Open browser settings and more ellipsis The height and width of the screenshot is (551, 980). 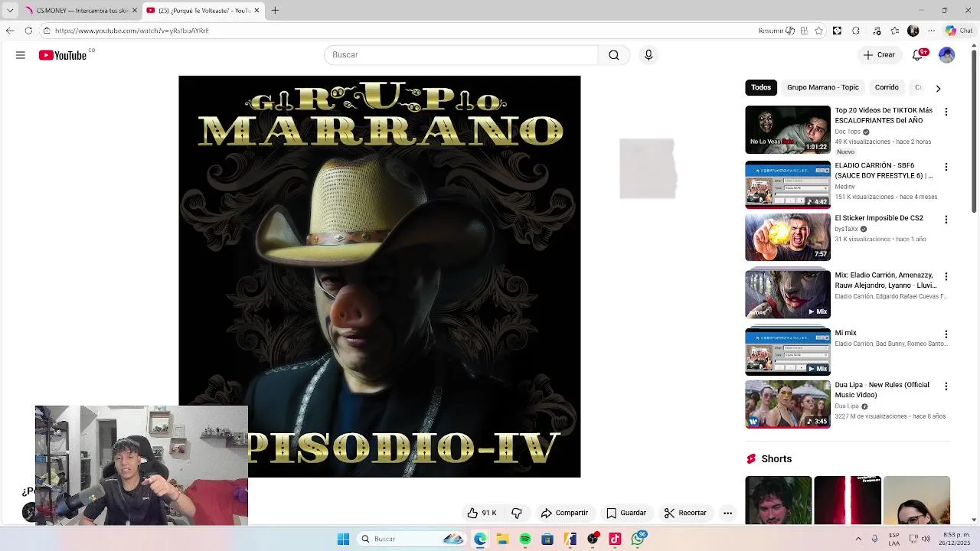point(931,31)
